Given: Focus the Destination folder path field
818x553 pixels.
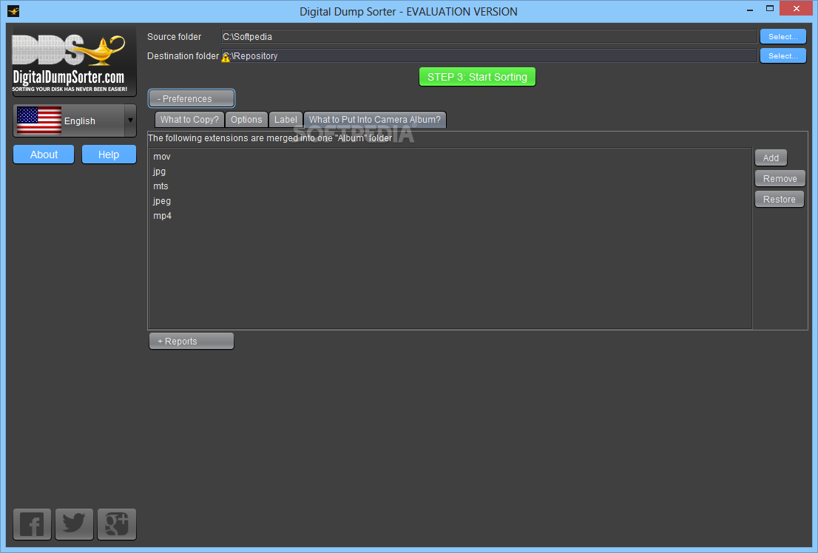Looking at the screenshot, I should tap(489, 56).
